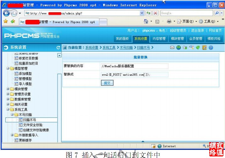Expand the 外部数据导入 tree folder
The image size is (225, 158).
click(12, 135)
